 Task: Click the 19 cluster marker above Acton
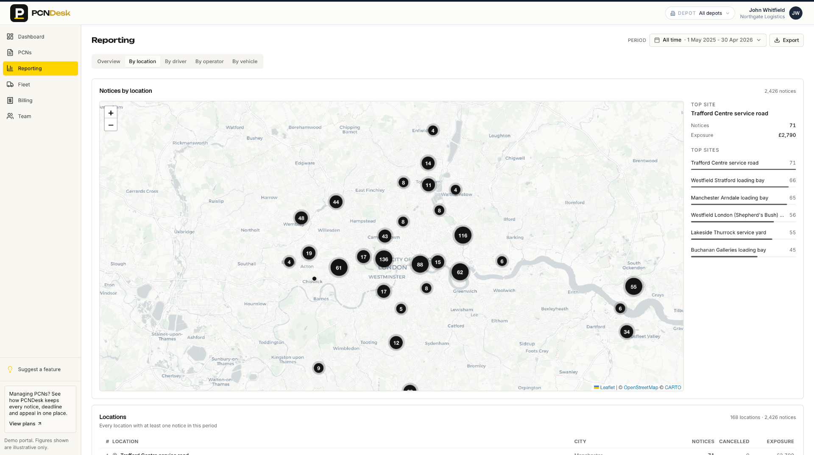pos(309,253)
